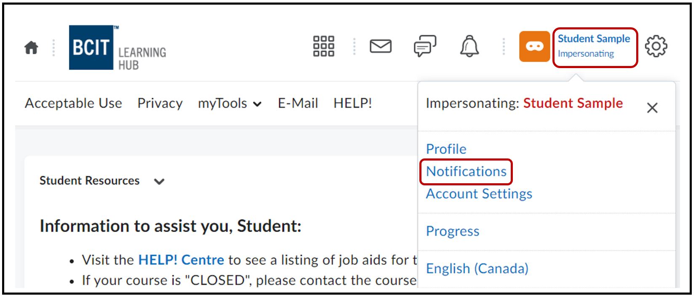The width and height of the screenshot is (696, 298).
Task: Open Notifications from user menu
Action: 466,171
